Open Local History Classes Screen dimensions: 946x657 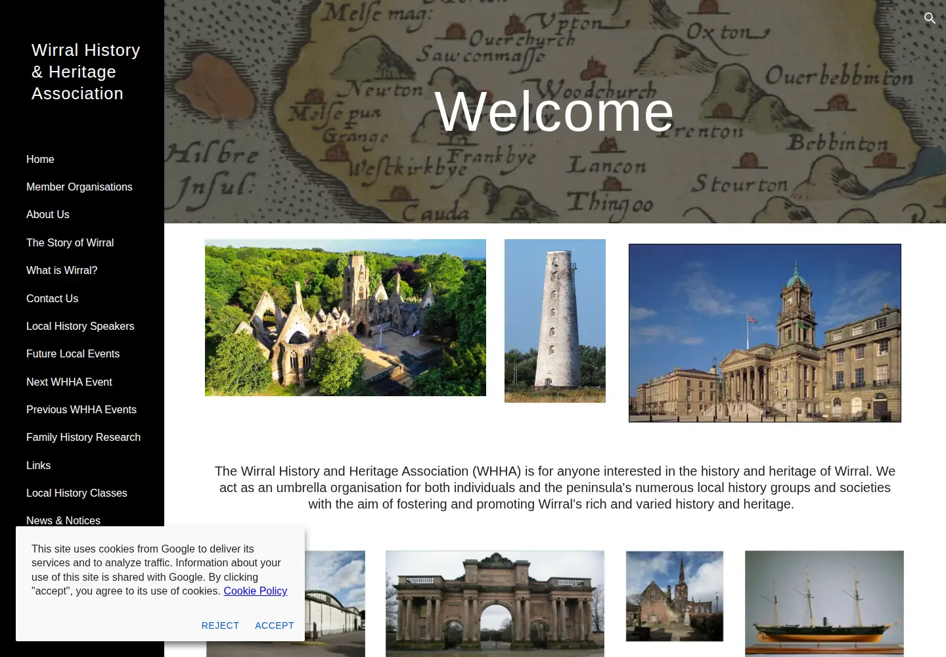point(77,493)
